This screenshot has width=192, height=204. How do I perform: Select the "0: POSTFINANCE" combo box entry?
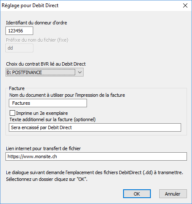click(x=41, y=72)
